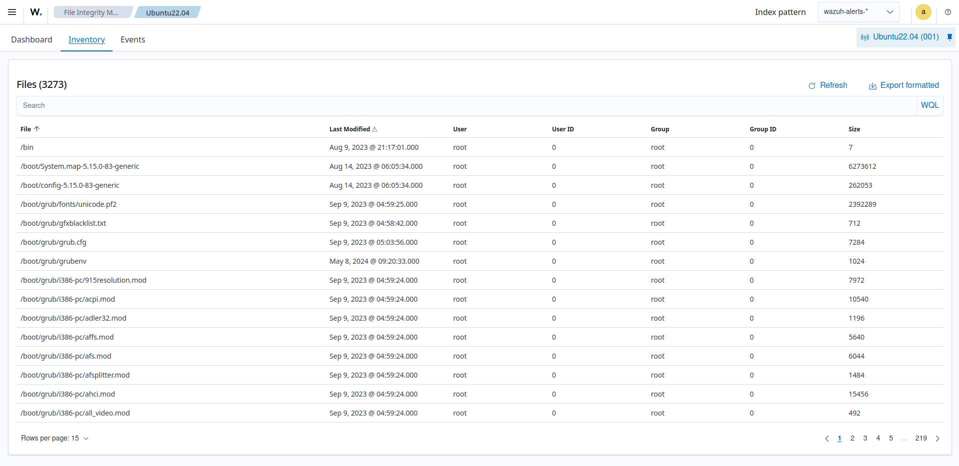This screenshot has width=959, height=466.
Task: Go to next page arrow
Action: click(x=937, y=439)
